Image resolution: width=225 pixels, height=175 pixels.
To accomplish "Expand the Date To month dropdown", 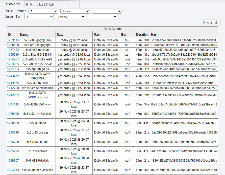I will click(x=70, y=16).
